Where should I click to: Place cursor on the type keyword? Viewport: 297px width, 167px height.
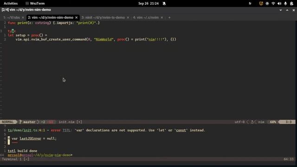pos(12,31)
